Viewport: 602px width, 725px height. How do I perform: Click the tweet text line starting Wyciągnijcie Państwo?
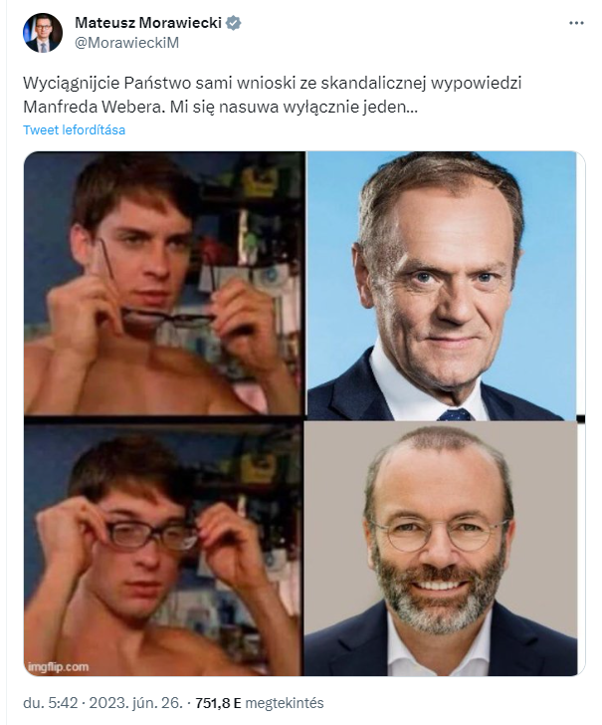273,84
